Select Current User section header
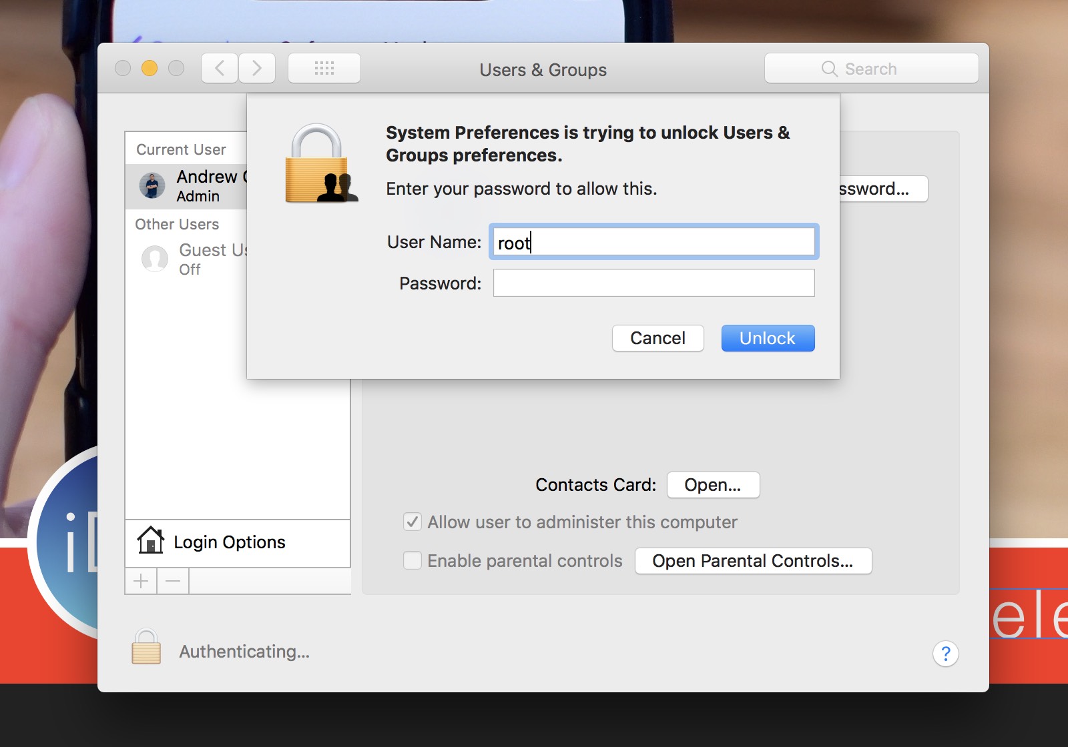The image size is (1068, 747). 180,149
